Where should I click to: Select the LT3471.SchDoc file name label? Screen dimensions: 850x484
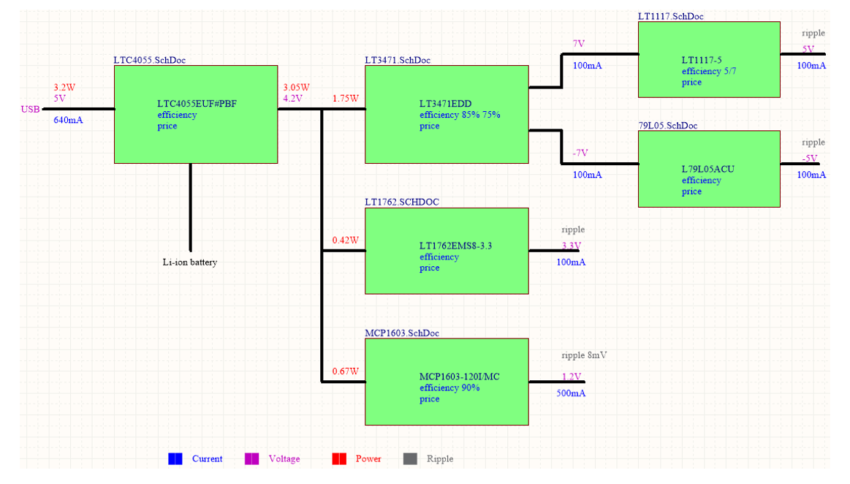398,60
